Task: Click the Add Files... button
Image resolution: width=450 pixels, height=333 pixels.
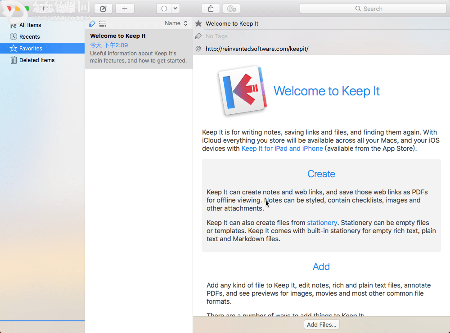Action: pyautogui.click(x=321, y=325)
